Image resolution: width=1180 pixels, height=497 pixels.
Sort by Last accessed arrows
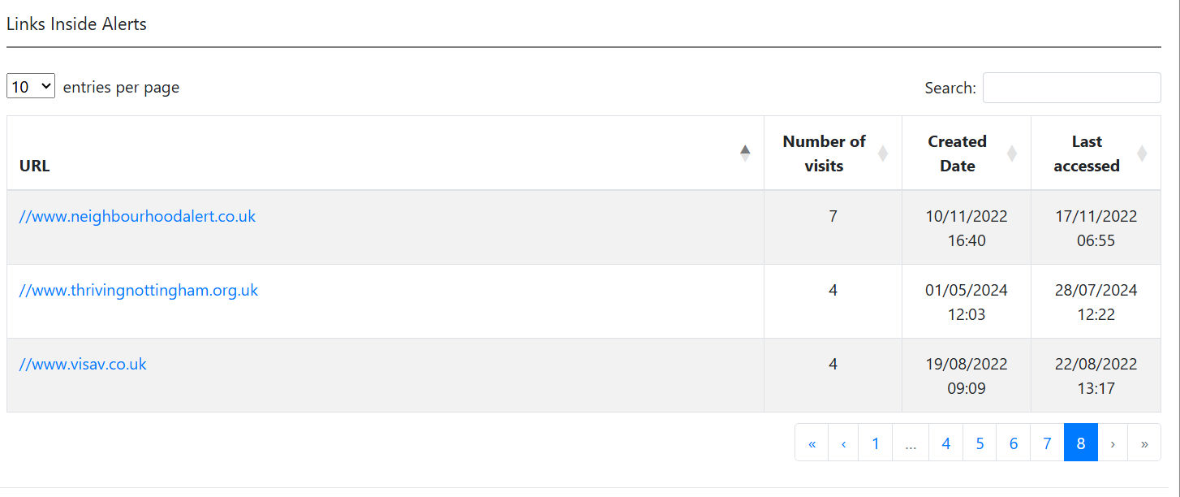[x=1142, y=153]
